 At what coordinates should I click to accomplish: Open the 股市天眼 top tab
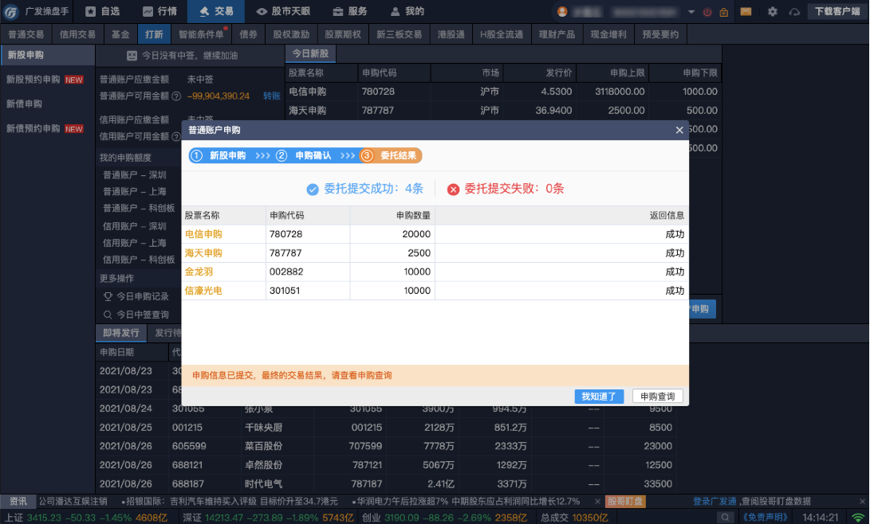(284, 12)
